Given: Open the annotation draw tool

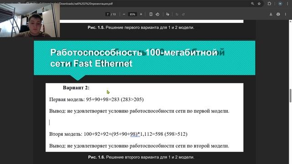Looking at the screenshot, I should [167, 14].
